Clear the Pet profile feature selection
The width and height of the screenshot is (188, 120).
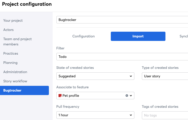127,96
